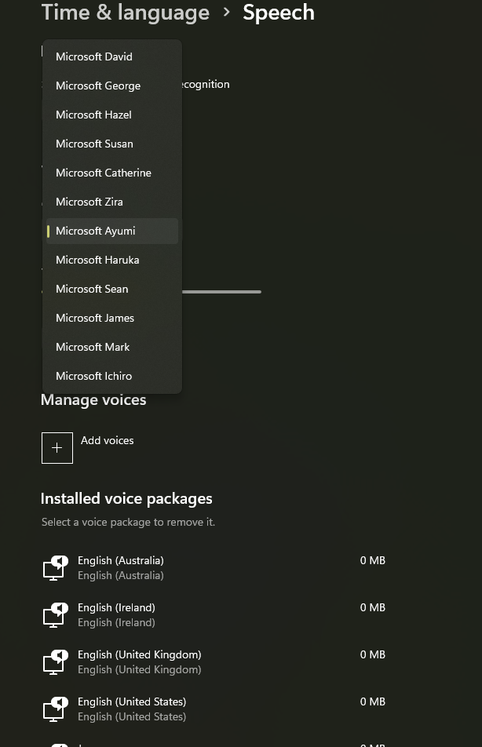Pick the Microsoft Hazel voice

click(112, 115)
